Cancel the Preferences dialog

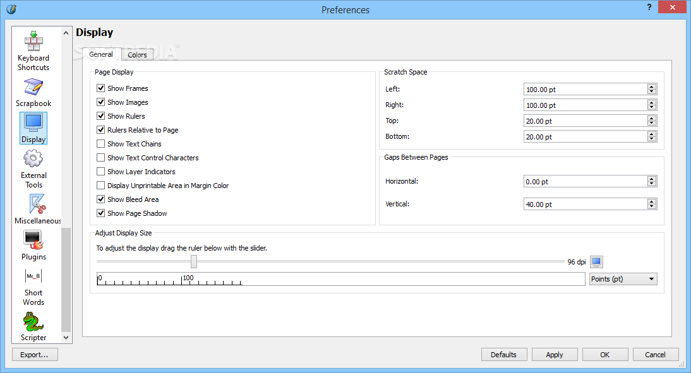click(655, 355)
